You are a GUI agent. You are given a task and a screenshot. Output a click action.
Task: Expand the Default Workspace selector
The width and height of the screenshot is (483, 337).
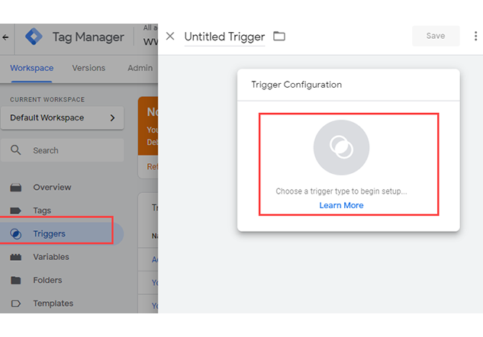coord(63,118)
